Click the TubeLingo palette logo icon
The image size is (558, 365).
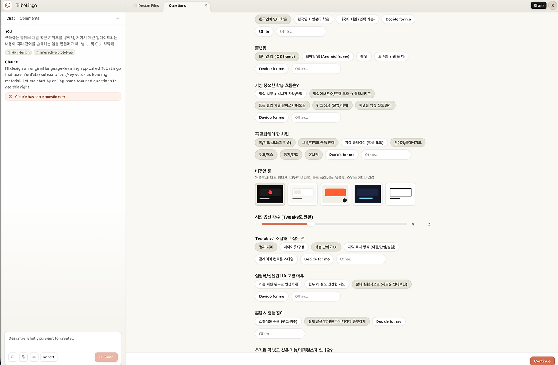8,6
